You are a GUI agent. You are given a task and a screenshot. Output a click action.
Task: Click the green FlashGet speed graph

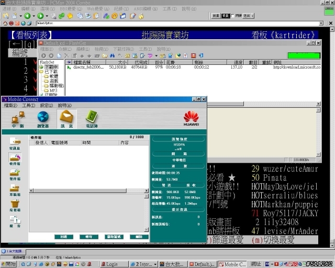click(304, 56)
